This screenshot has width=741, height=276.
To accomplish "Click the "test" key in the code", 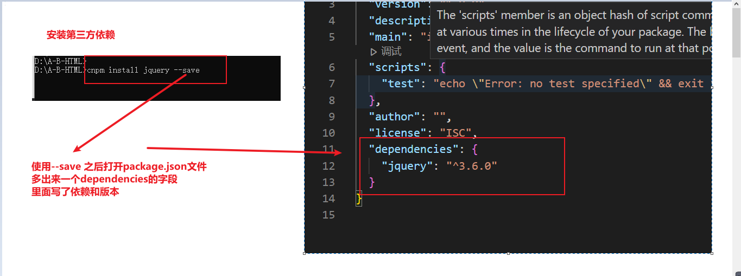I will point(401,84).
